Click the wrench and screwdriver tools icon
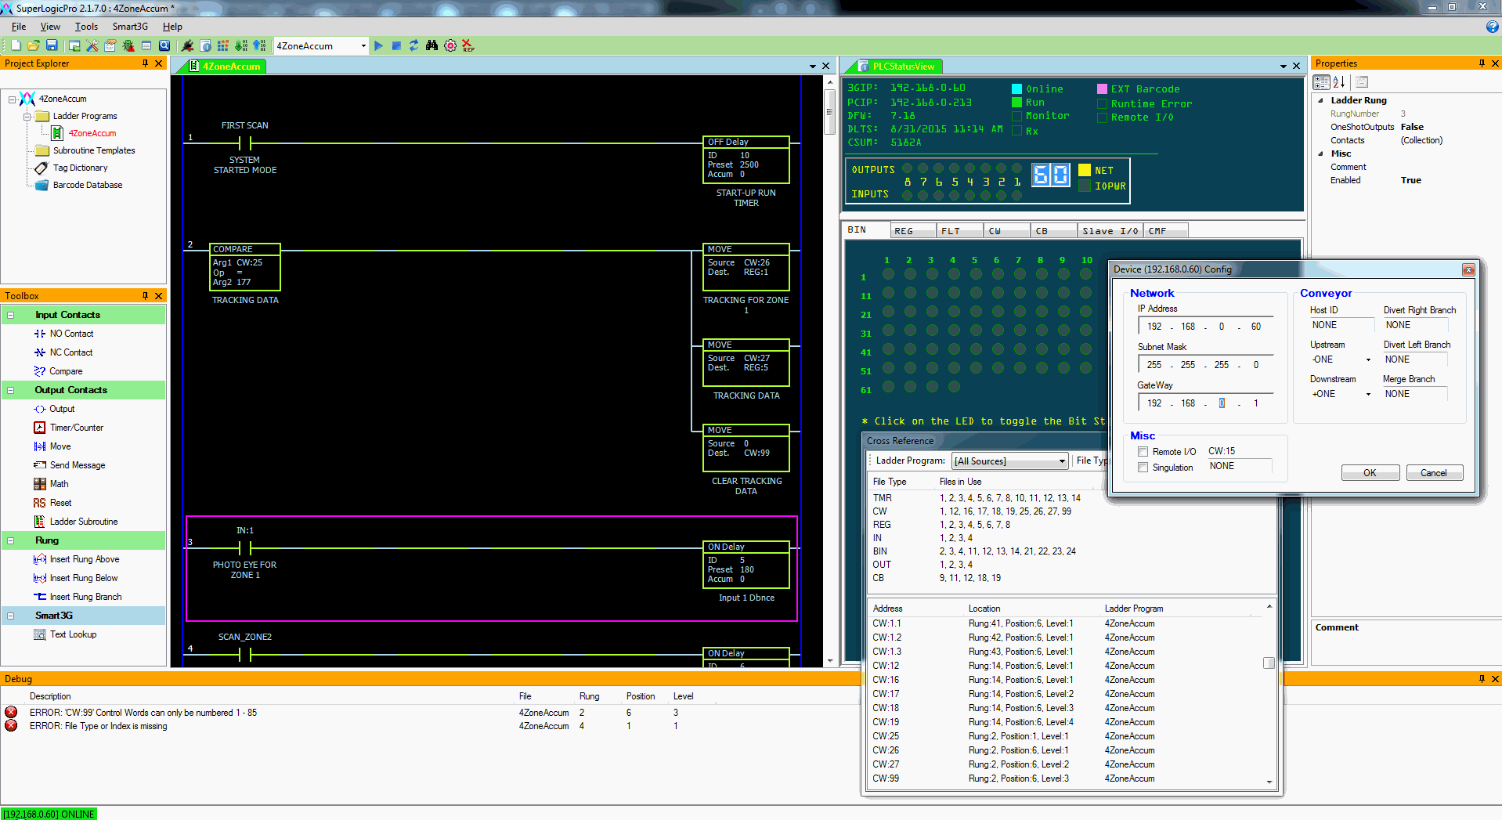The width and height of the screenshot is (1502, 820). pyautogui.click(x=92, y=45)
